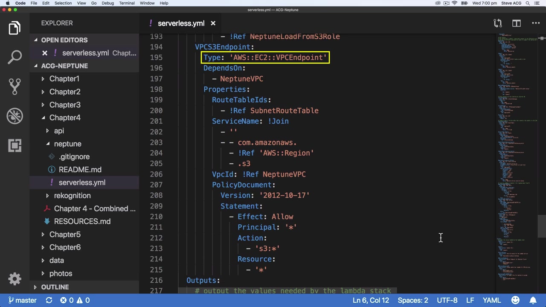The width and height of the screenshot is (546, 307).
Task: Click the synchronize changes icon in status bar
Action: tap(49, 300)
